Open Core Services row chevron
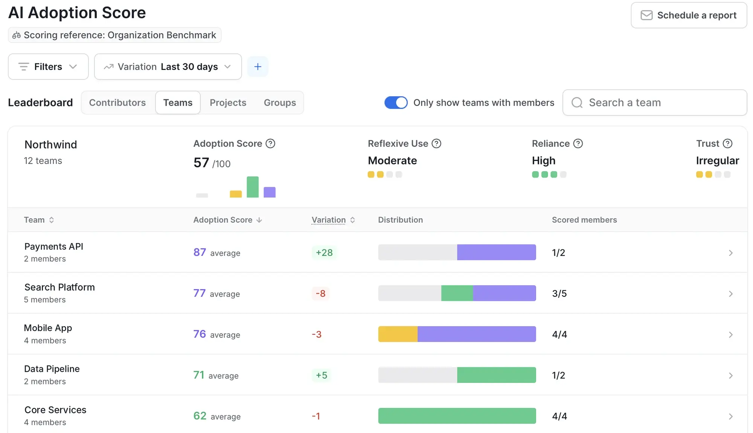 coord(731,416)
